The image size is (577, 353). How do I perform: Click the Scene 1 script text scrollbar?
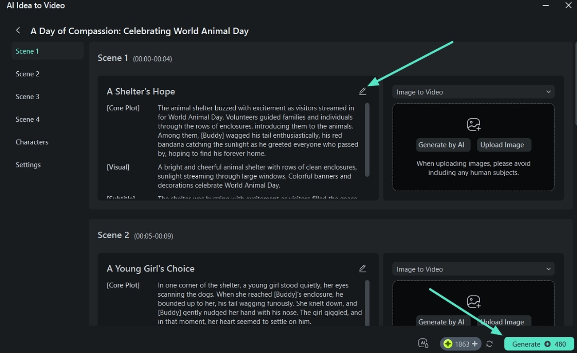click(x=367, y=140)
